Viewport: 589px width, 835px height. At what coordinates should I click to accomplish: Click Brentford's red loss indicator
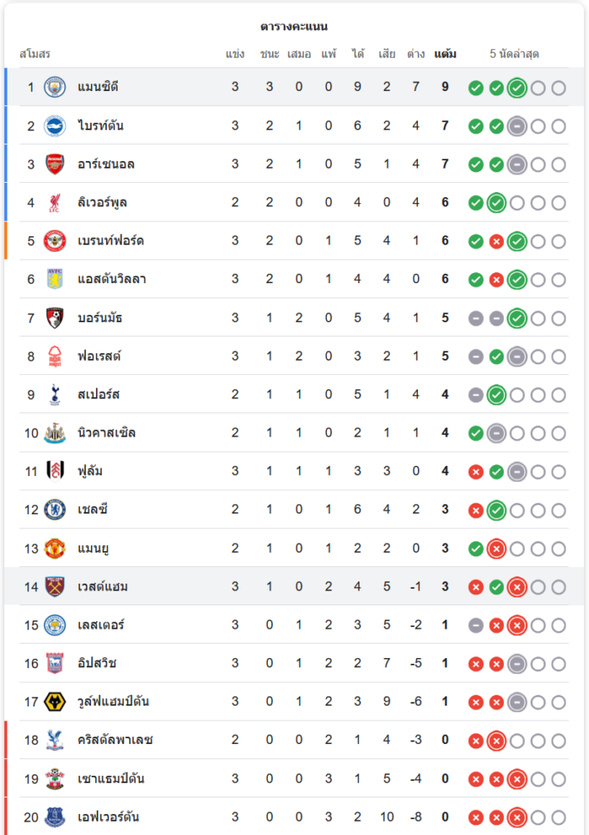click(496, 241)
